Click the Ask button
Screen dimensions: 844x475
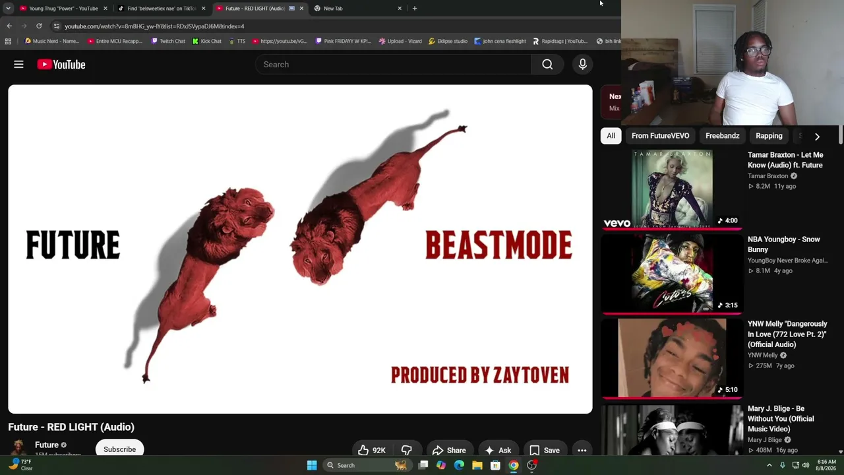pyautogui.click(x=498, y=450)
